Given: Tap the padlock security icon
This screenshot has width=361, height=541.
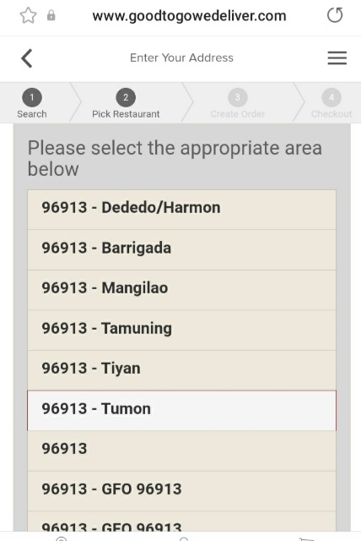Looking at the screenshot, I should tap(51, 15).
